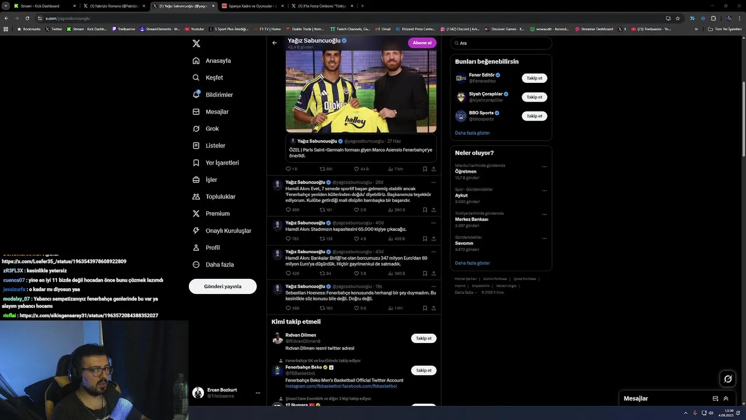This screenshot has width=746, height=420.
Task: Expand the Mesajlar drawer
Action: click(726, 398)
